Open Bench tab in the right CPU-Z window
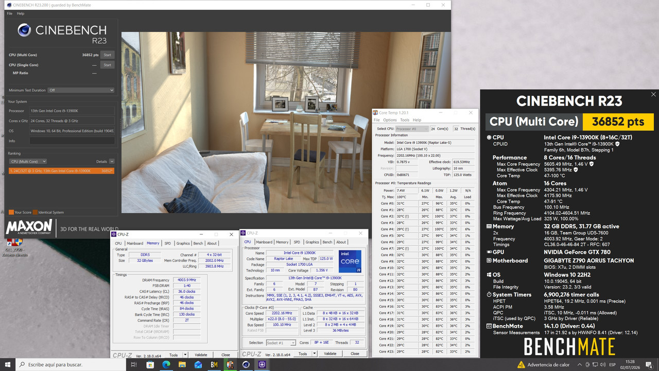This screenshot has height=371, width=659. 327,242
